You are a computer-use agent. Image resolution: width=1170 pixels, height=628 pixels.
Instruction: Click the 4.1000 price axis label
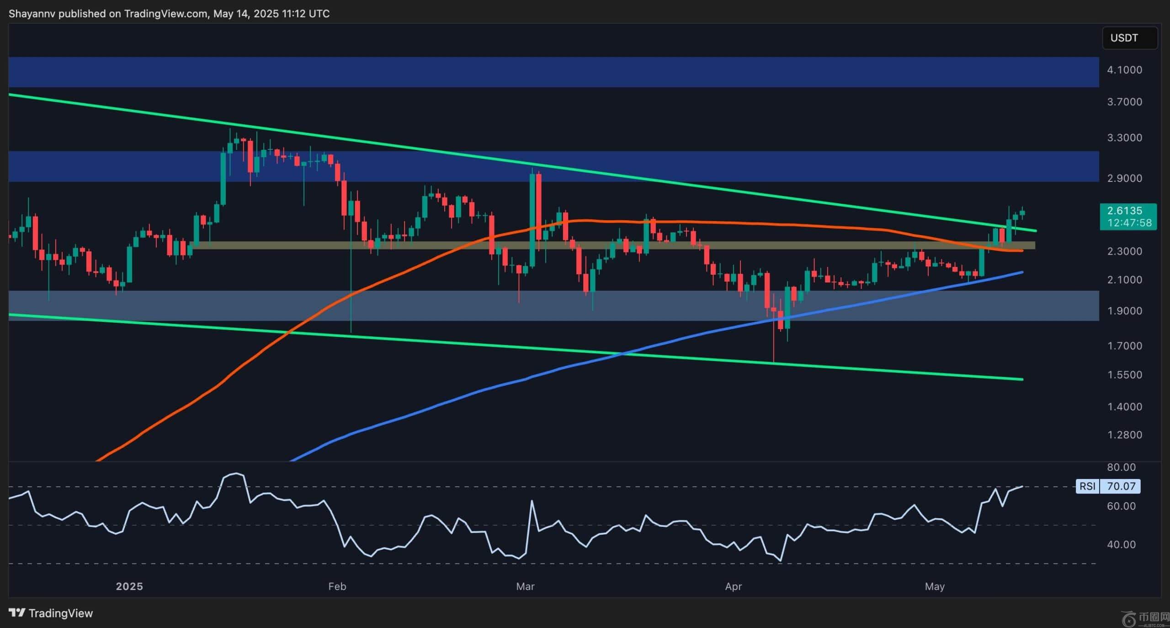1124,70
